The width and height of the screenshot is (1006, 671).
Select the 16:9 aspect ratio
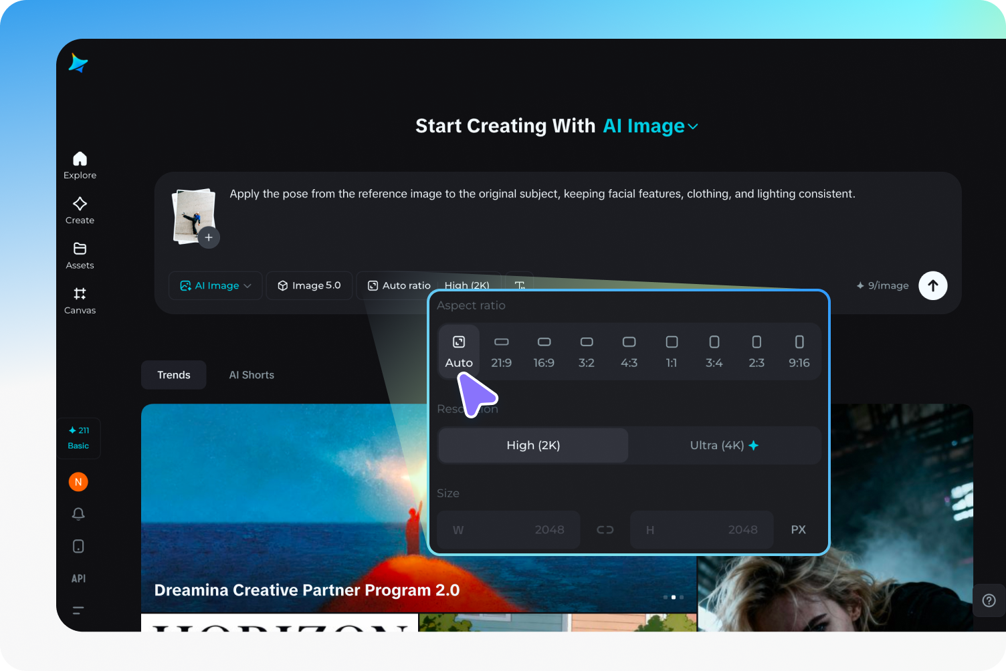pyautogui.click(x=544, y=351)
